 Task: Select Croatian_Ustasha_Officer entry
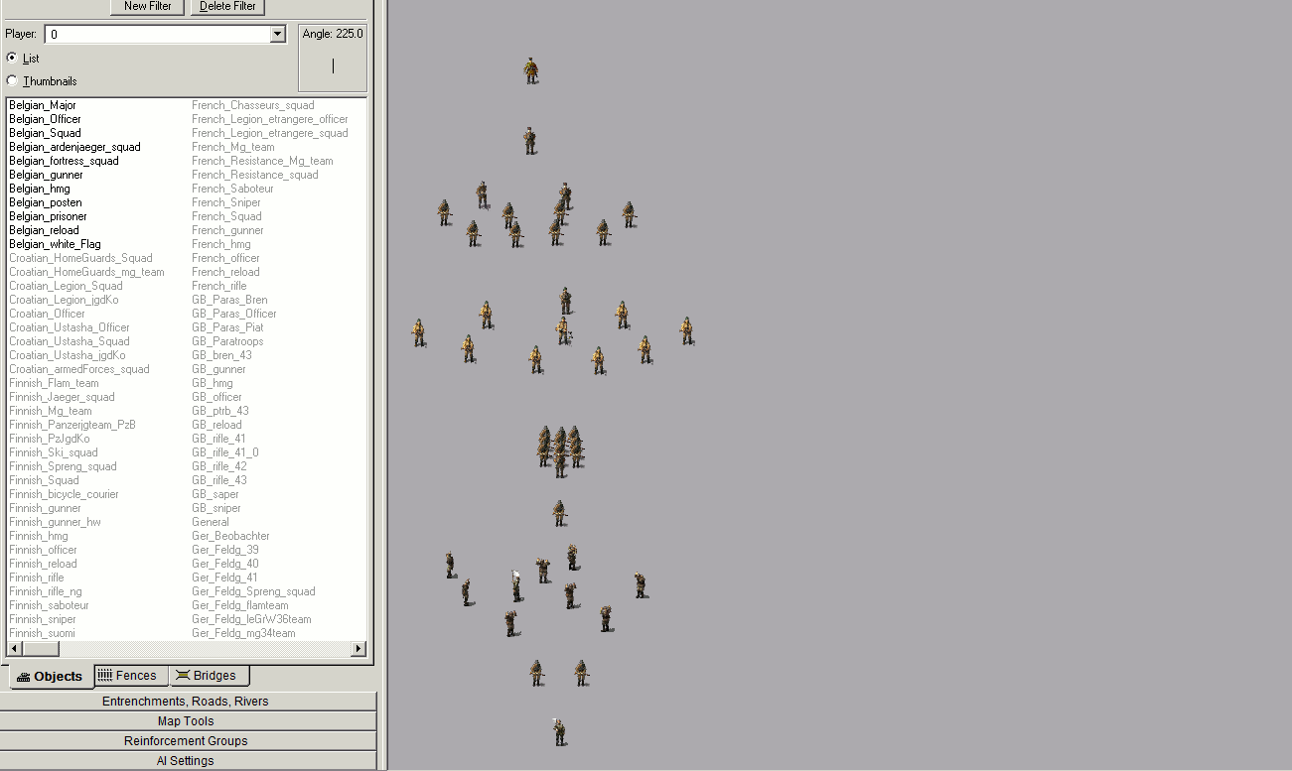(70, 327)
